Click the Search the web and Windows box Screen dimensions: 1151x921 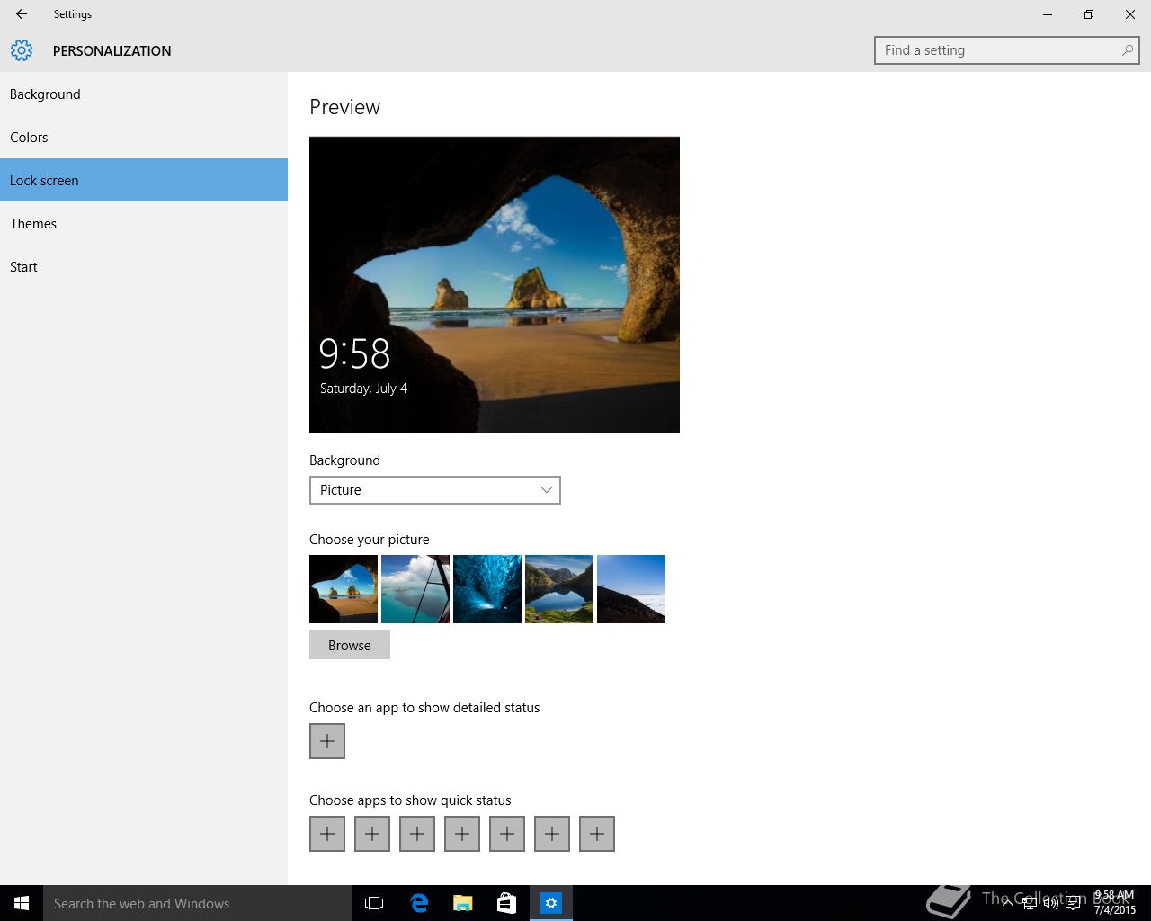pos(198,903)
